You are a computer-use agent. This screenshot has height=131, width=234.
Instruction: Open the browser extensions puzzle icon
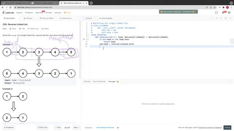click(x=223, y=7)
